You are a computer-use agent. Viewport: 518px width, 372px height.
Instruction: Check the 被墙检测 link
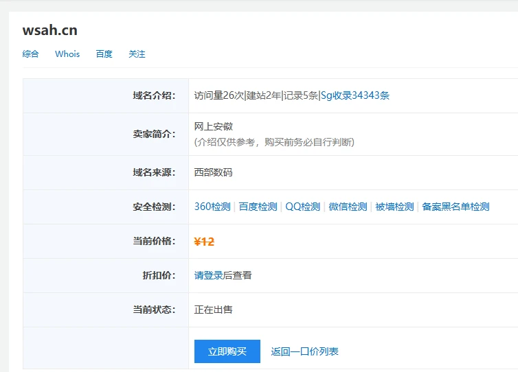pos(394,207)
